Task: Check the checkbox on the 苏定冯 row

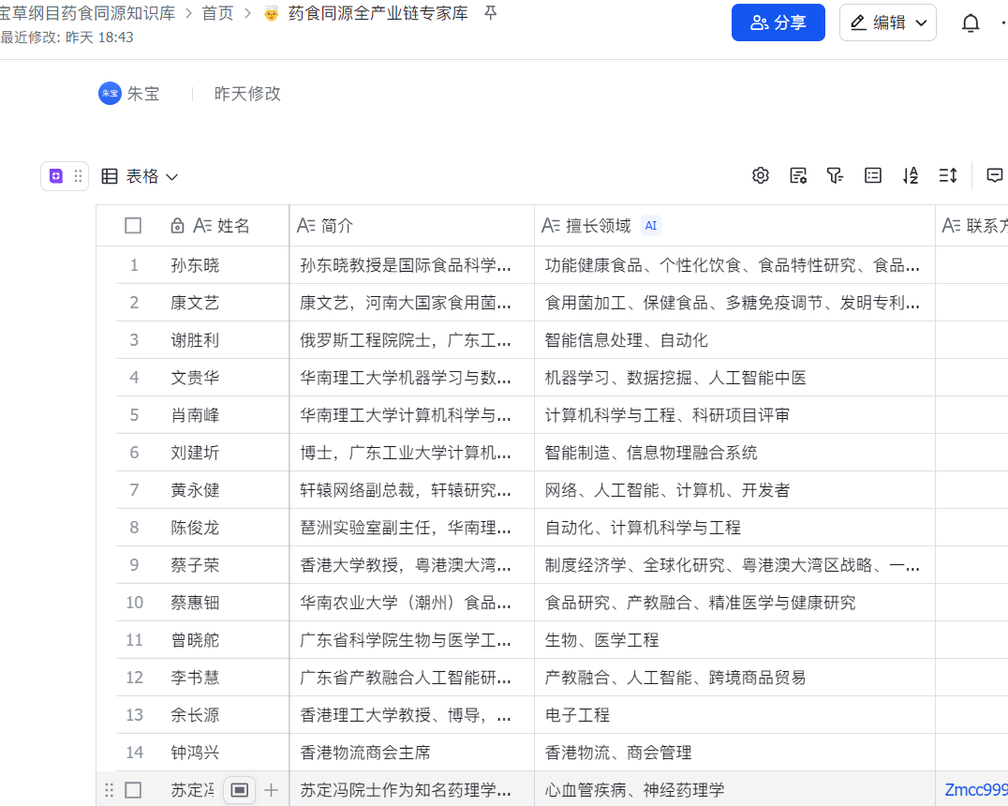Action: click(x=133, y=790)
